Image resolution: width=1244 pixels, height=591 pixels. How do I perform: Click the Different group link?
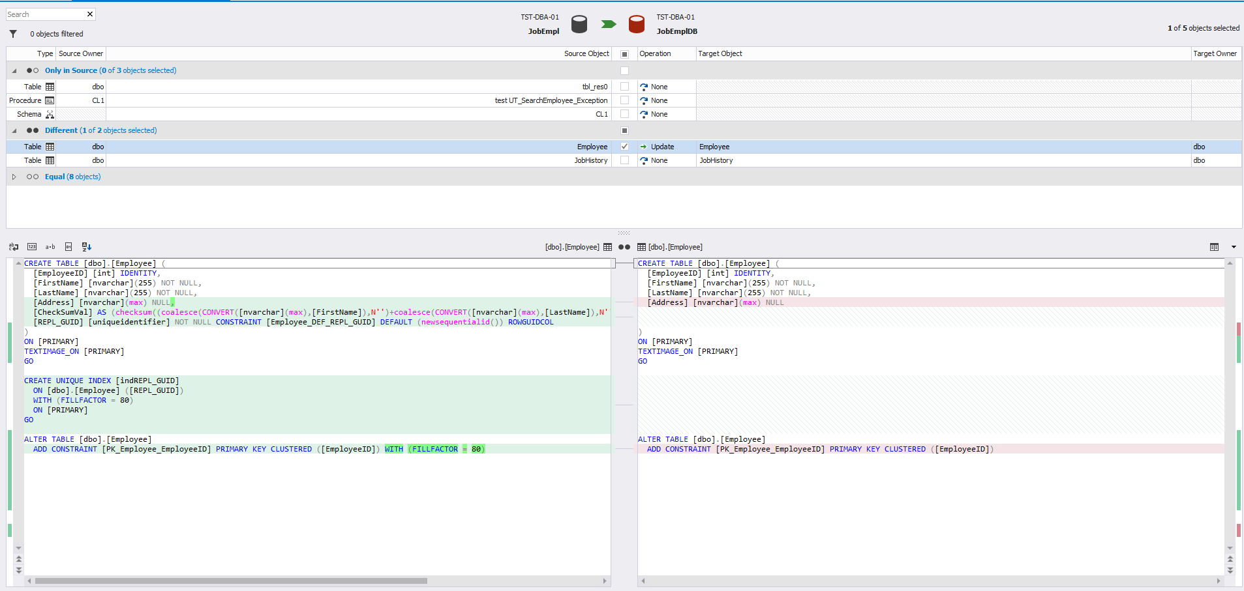click(101, 130)
